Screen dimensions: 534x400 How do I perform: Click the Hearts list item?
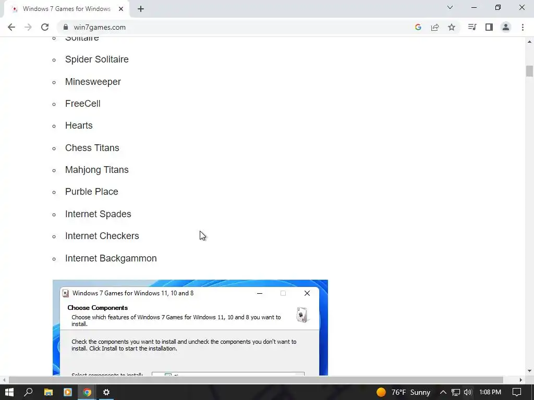(x=79, y=126)
